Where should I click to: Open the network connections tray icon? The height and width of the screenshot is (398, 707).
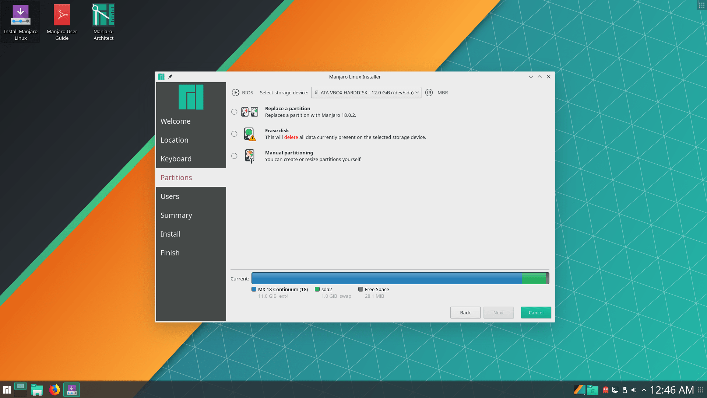[x=615, y=390]
